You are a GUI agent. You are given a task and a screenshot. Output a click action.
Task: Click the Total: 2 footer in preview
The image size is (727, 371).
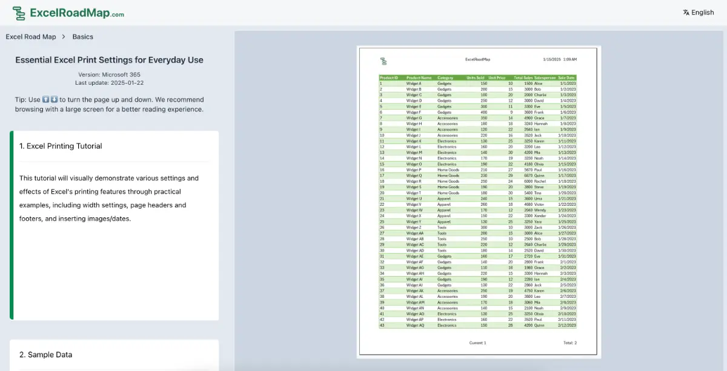click(570, 343)
